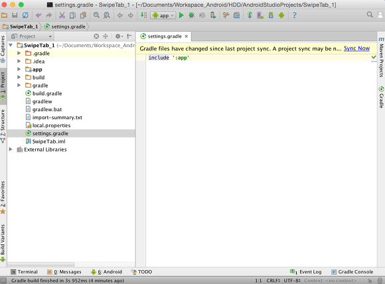Click the Help question mark icon

(x=295, y=15)
